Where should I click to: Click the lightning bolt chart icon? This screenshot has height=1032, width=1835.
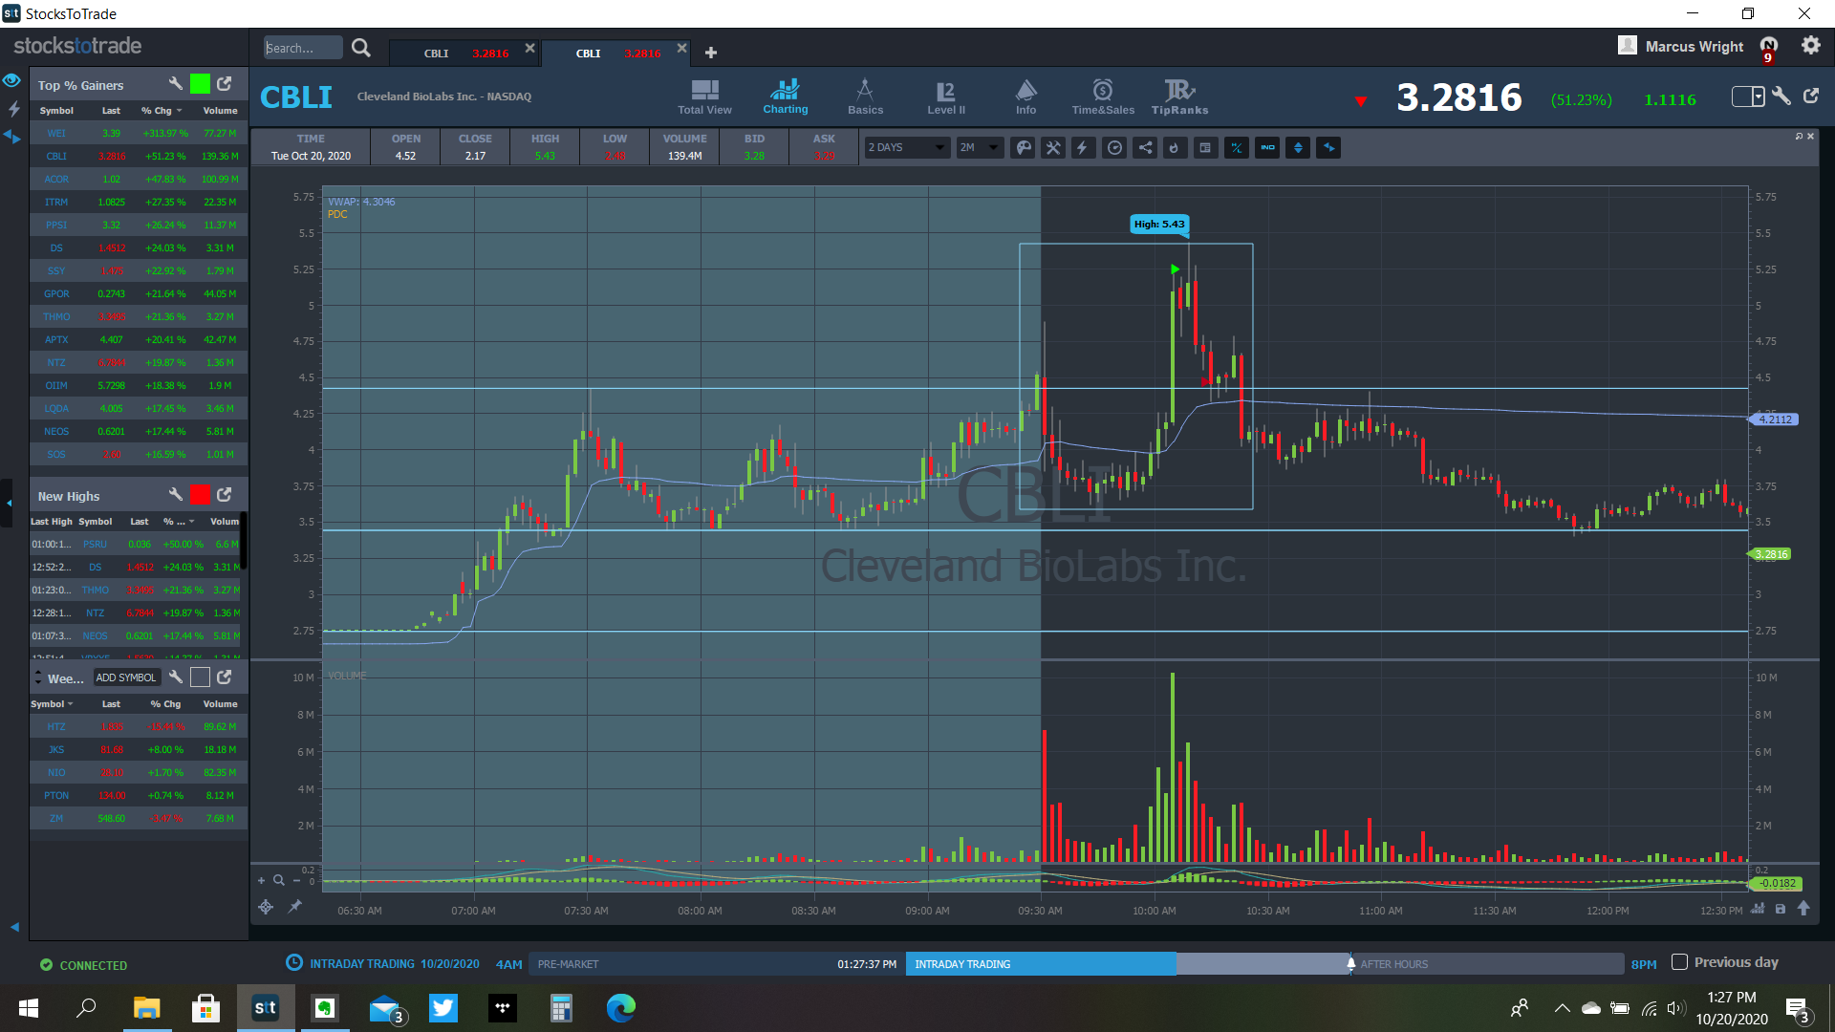pos(1083,148)
